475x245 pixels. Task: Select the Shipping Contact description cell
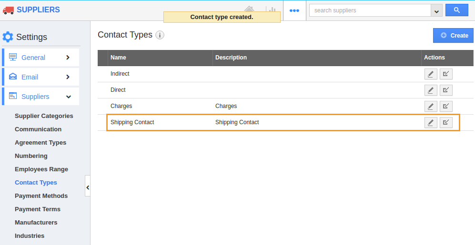[237, 122]
